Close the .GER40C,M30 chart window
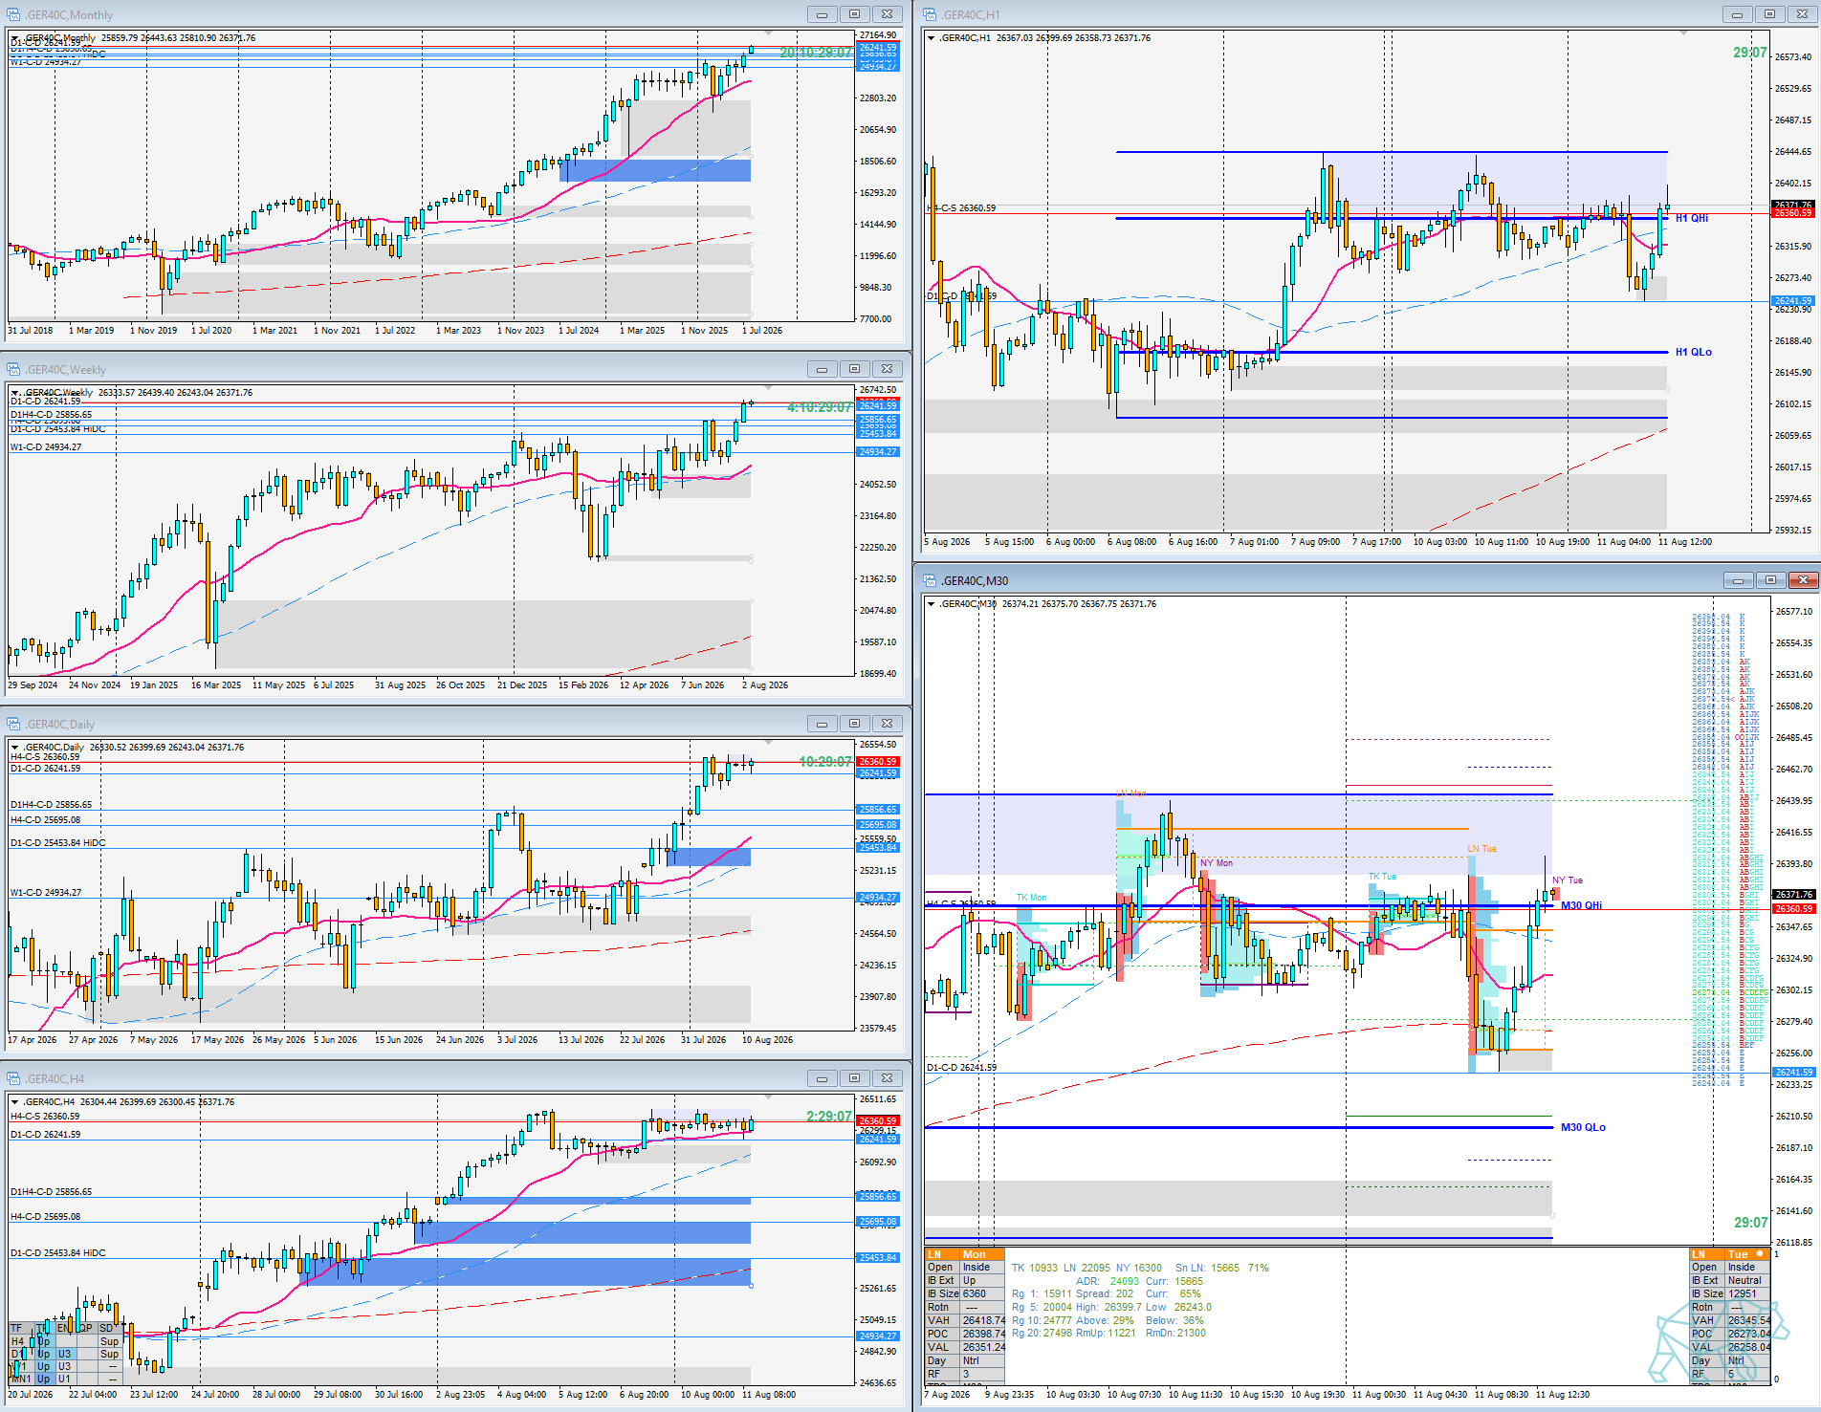 tap(1803, 580)
